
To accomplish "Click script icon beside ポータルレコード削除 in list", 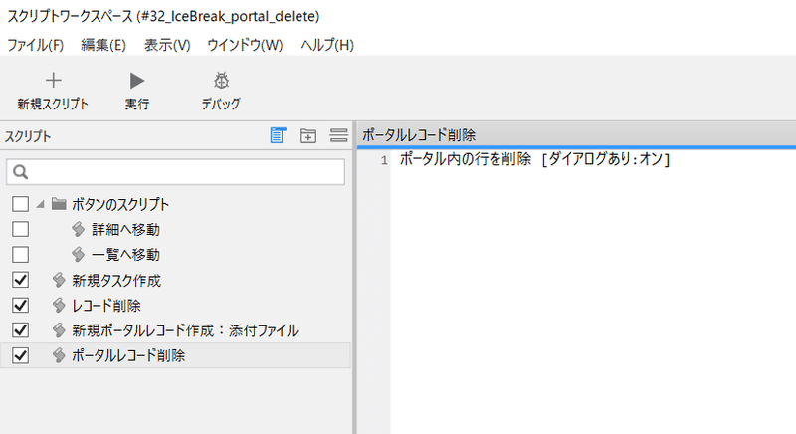I will click(x=59, y=355).
